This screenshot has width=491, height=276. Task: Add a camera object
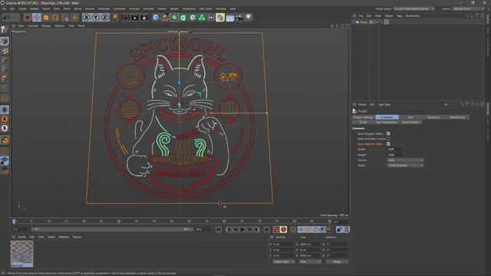(x=239, y=18)
